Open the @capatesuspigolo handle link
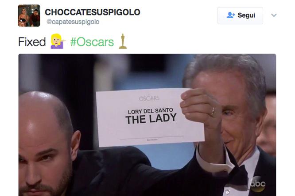This screenshot has height=196, width=295. (73, 22)
